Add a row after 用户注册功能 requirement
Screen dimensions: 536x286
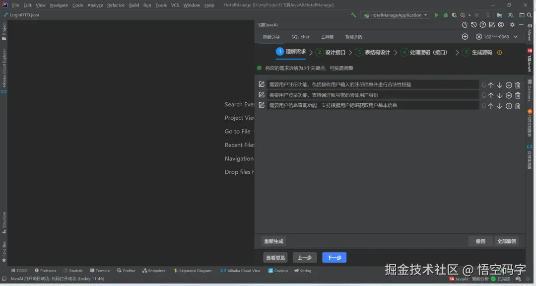(x=509, y=85)
